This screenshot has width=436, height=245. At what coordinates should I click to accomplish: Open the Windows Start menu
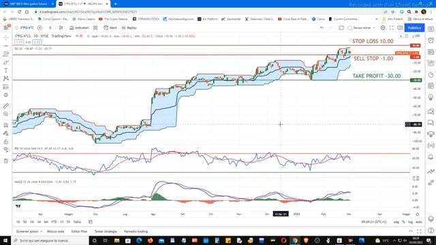click(5, 240)
